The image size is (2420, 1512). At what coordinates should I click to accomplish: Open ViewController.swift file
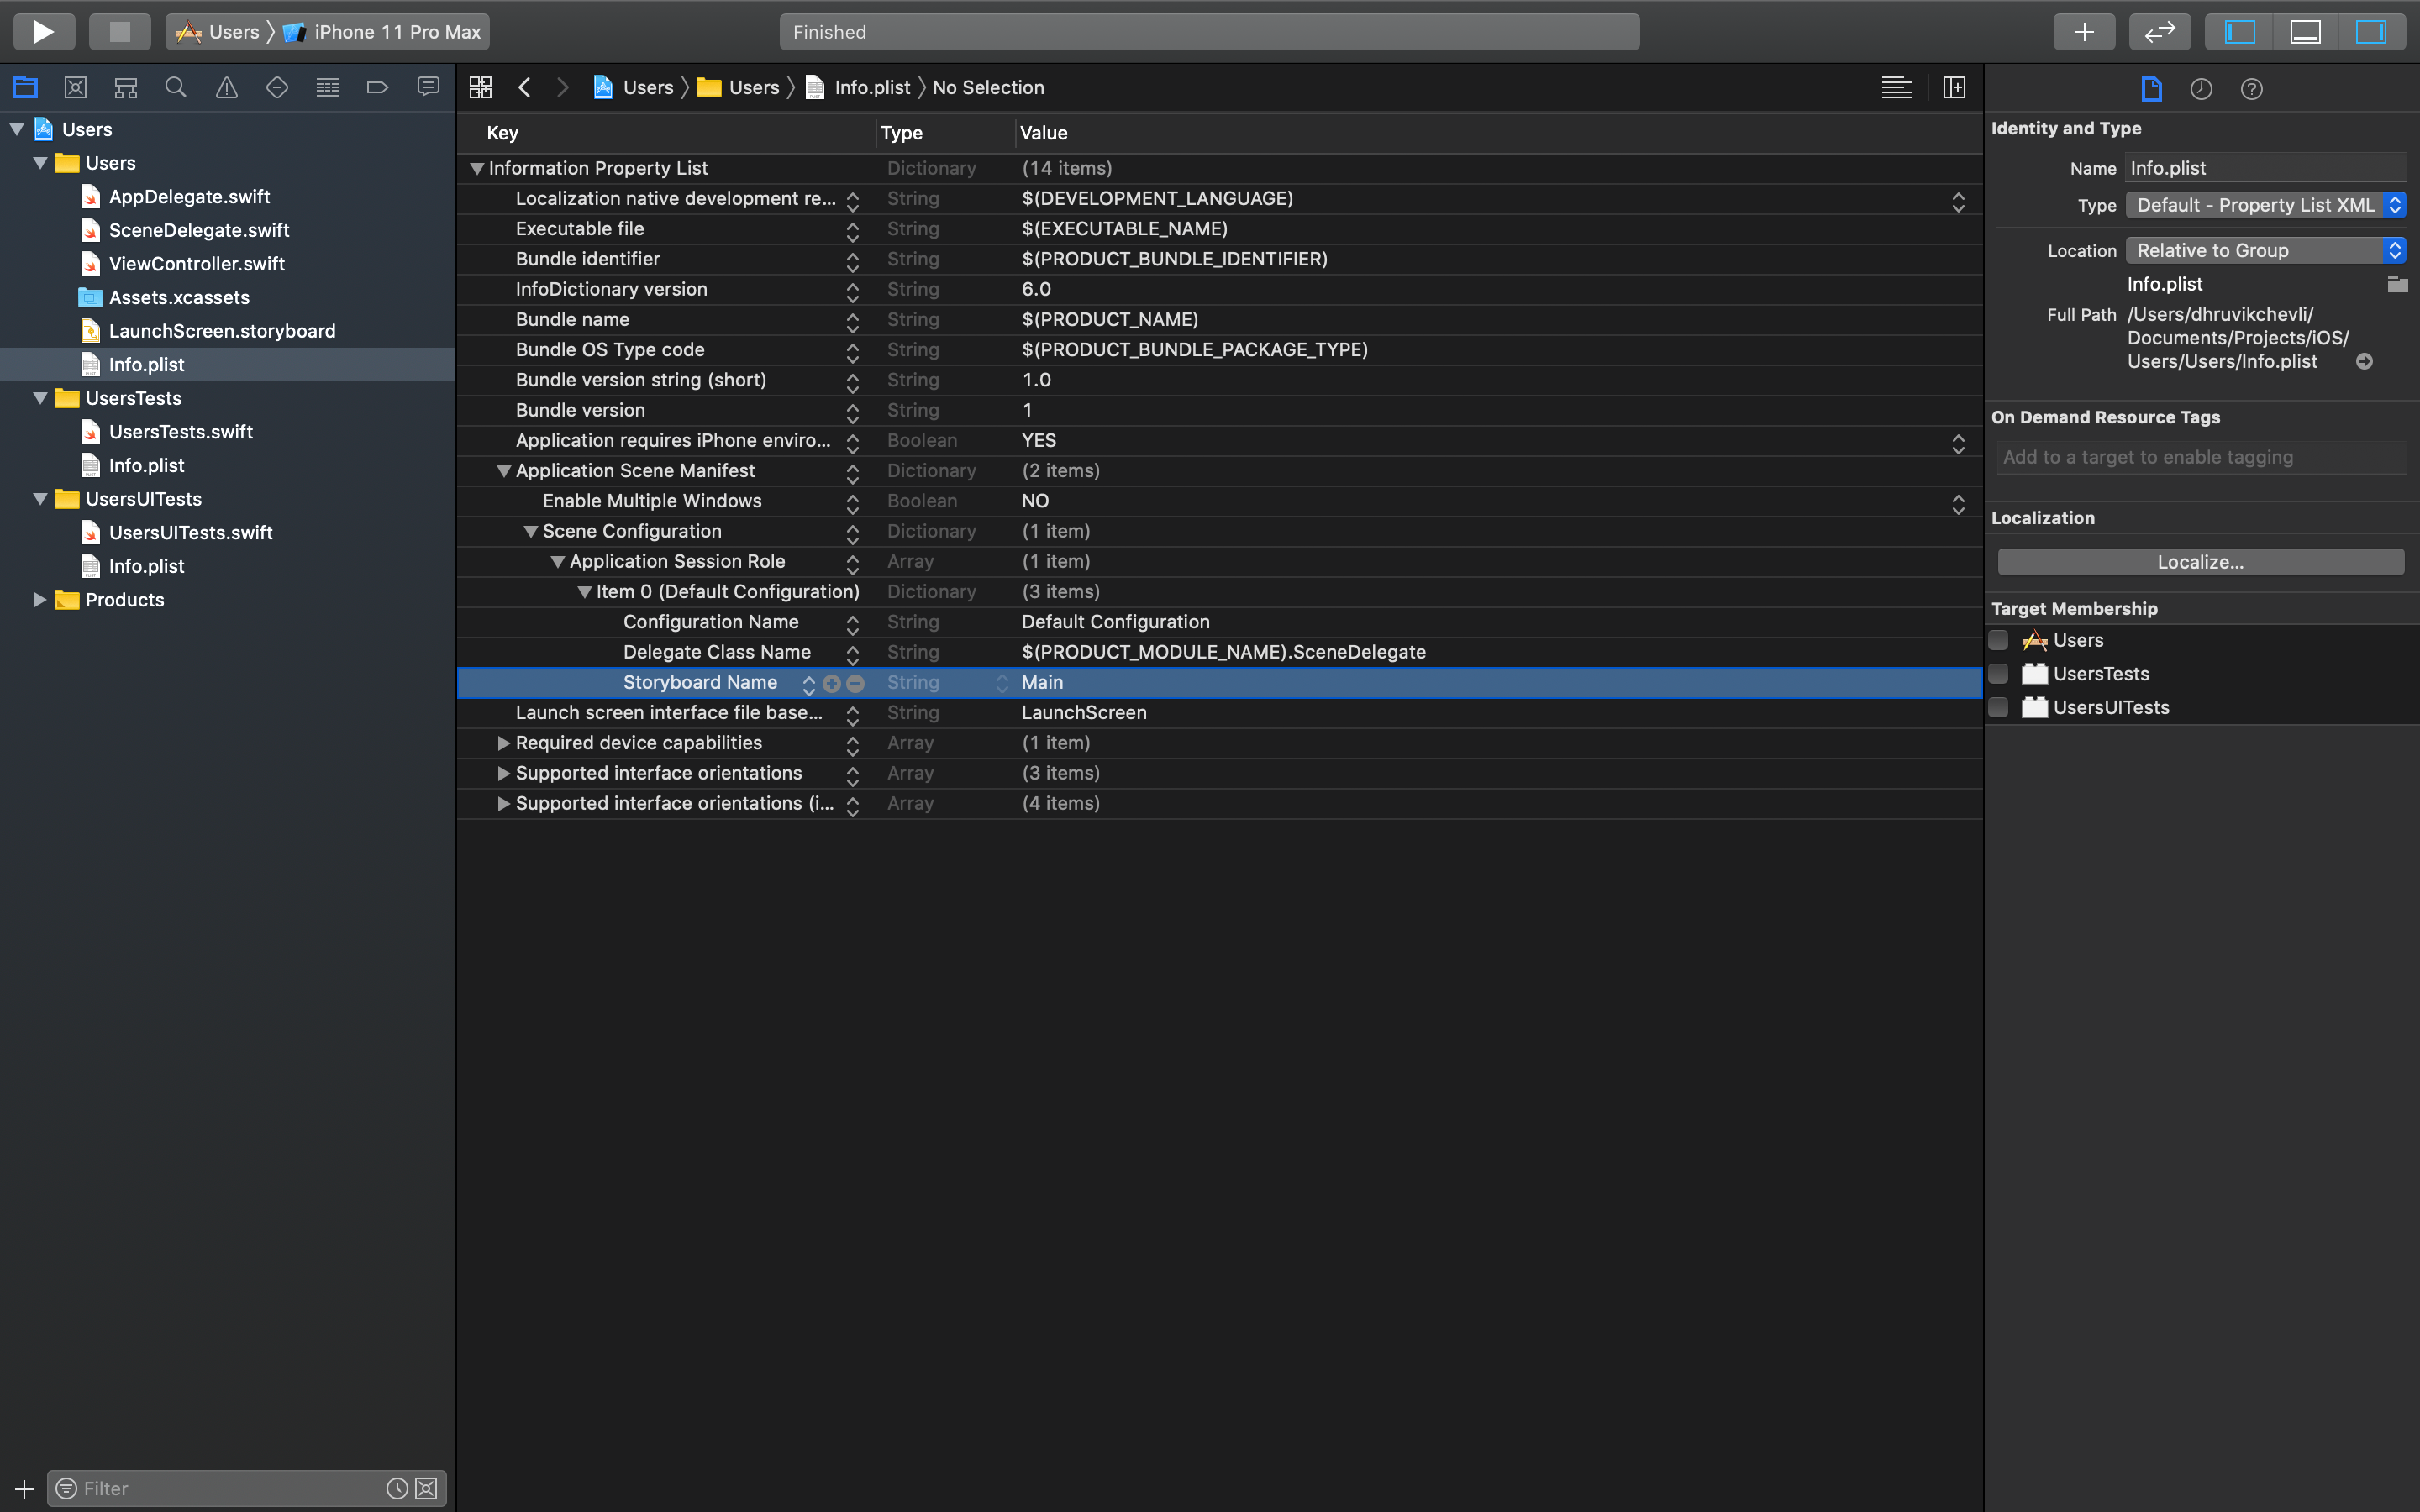point(197,264)
